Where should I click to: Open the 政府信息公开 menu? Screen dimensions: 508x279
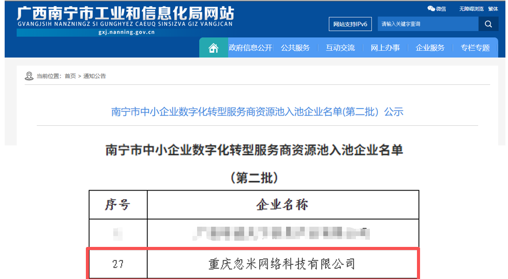[x=250, y=48]
